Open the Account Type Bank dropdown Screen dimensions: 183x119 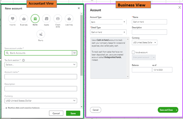108,22
